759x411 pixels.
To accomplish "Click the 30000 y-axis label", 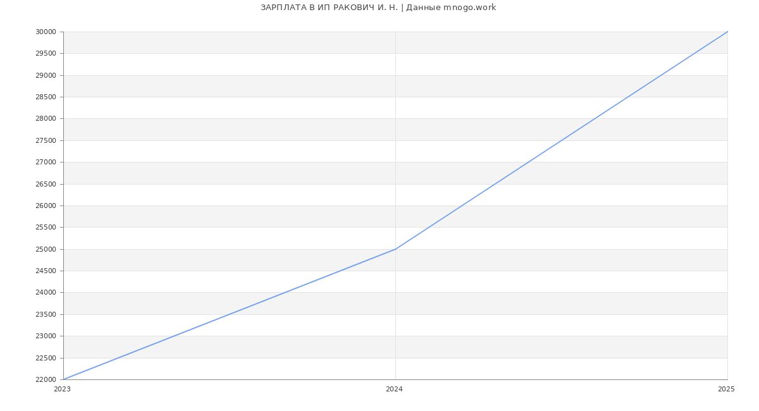I will click(46, 32).
